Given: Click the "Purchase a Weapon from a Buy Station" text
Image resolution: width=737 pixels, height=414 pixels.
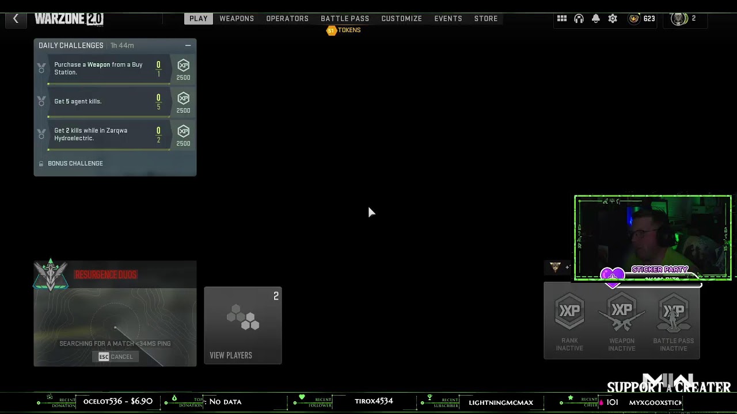Looking at the screenshot, I should point(98,68).
